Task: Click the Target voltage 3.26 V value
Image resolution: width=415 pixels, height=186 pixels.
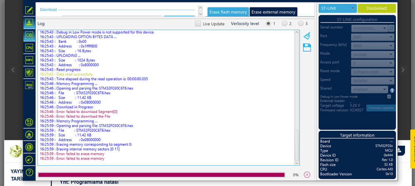Action: pyautogui.click(x=355, y=105)
